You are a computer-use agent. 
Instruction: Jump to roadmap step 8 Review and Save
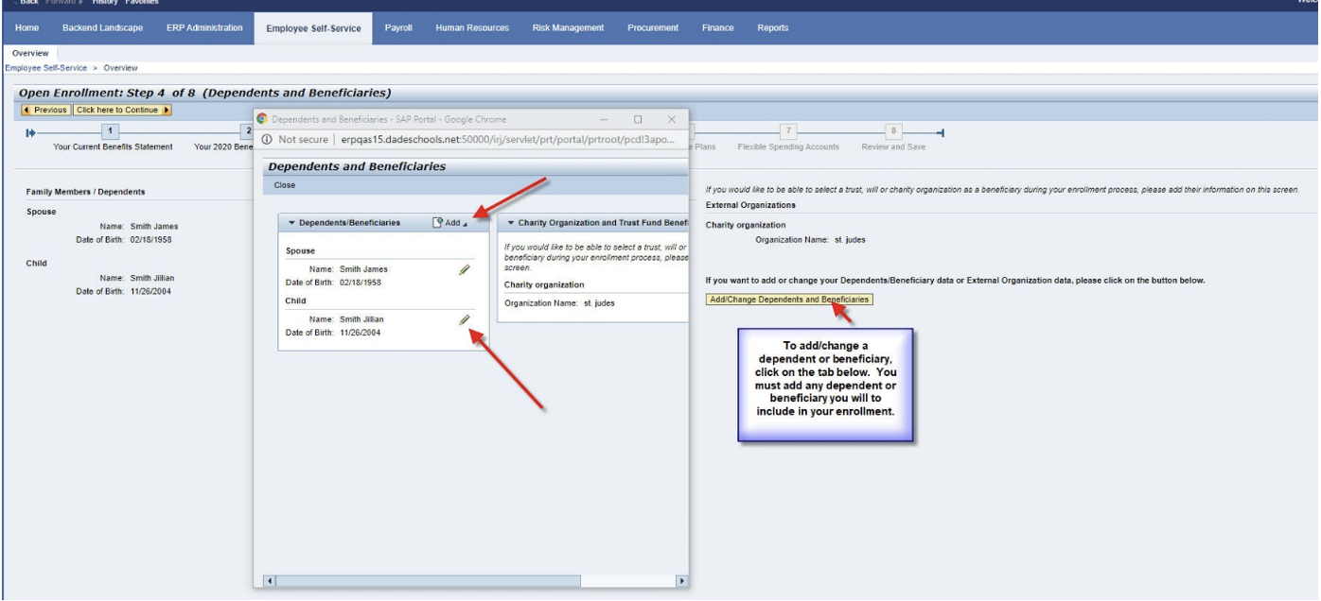(892, 131)
